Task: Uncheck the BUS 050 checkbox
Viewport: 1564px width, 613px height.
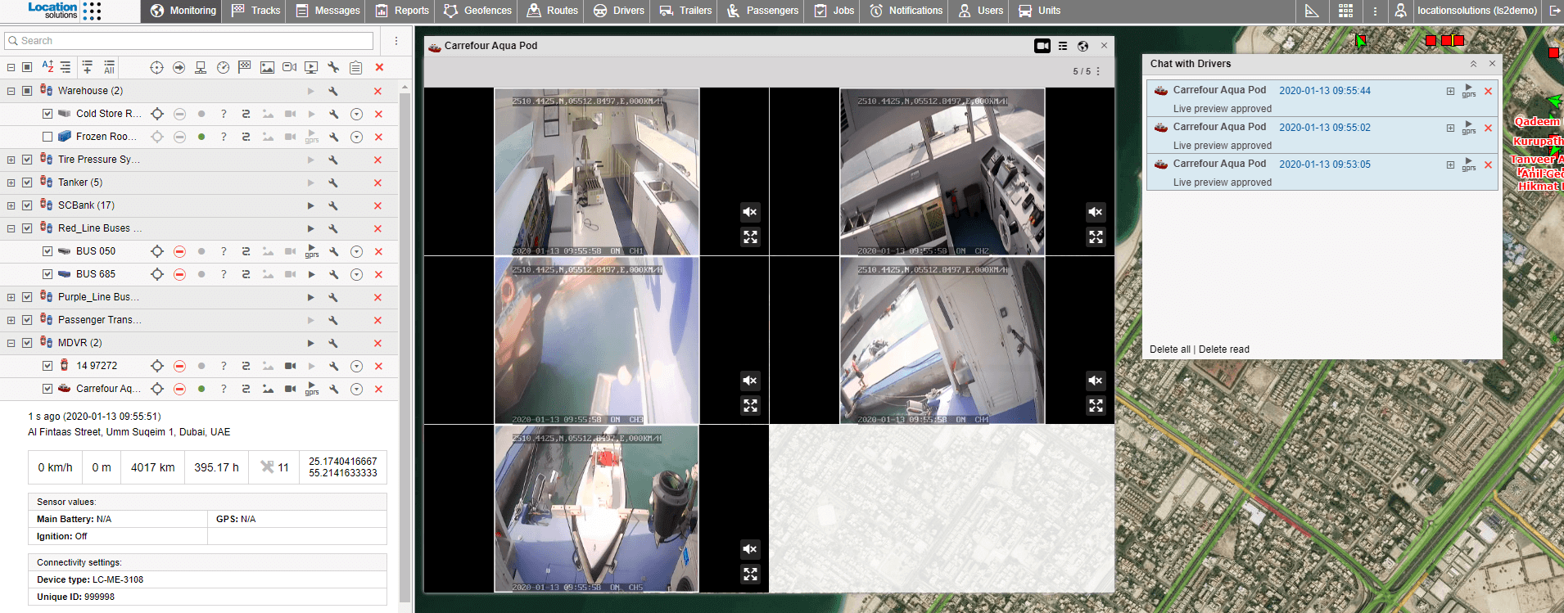Action: point(47,251)
